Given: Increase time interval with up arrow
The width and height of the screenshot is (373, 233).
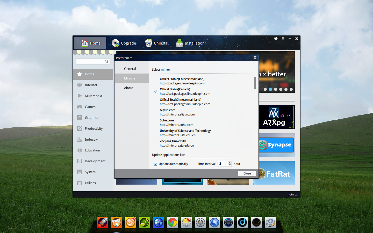Looking at the screenshot, I should click(229, 162).
